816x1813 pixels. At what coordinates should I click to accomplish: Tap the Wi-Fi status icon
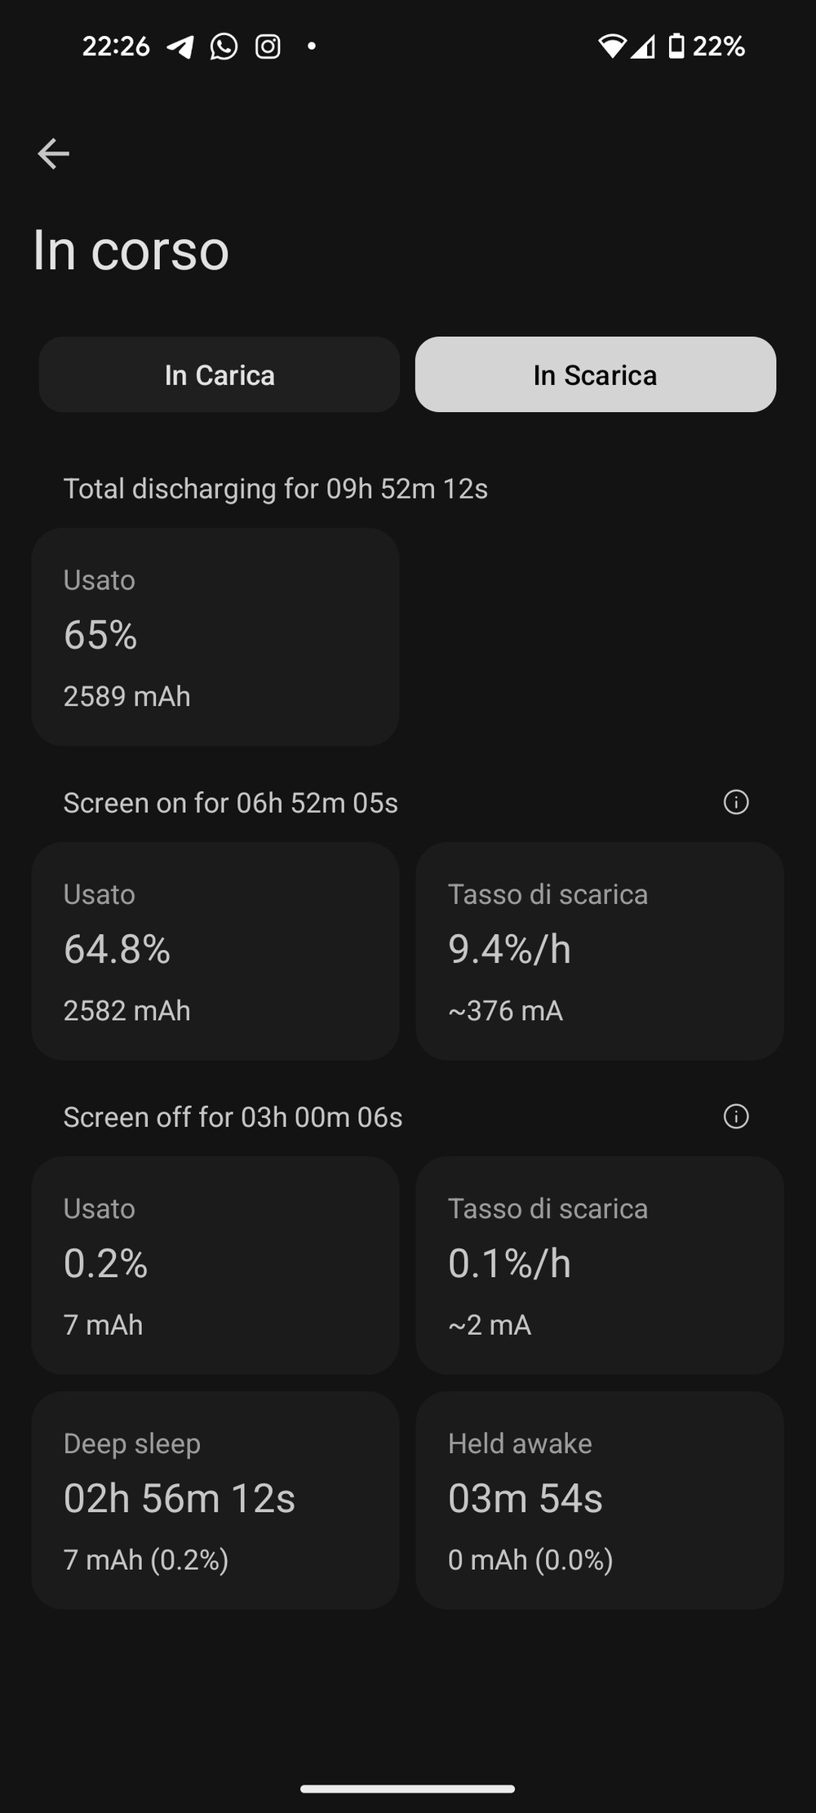pos(612,47)
